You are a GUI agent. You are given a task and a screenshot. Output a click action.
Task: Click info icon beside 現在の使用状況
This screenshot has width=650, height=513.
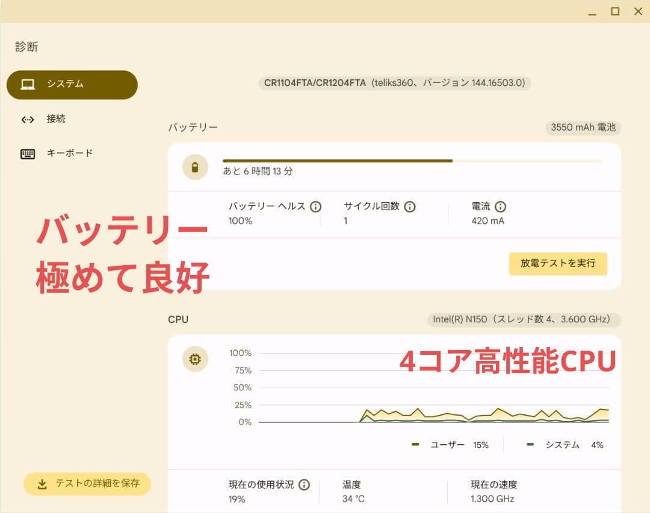tap(304, 485)
